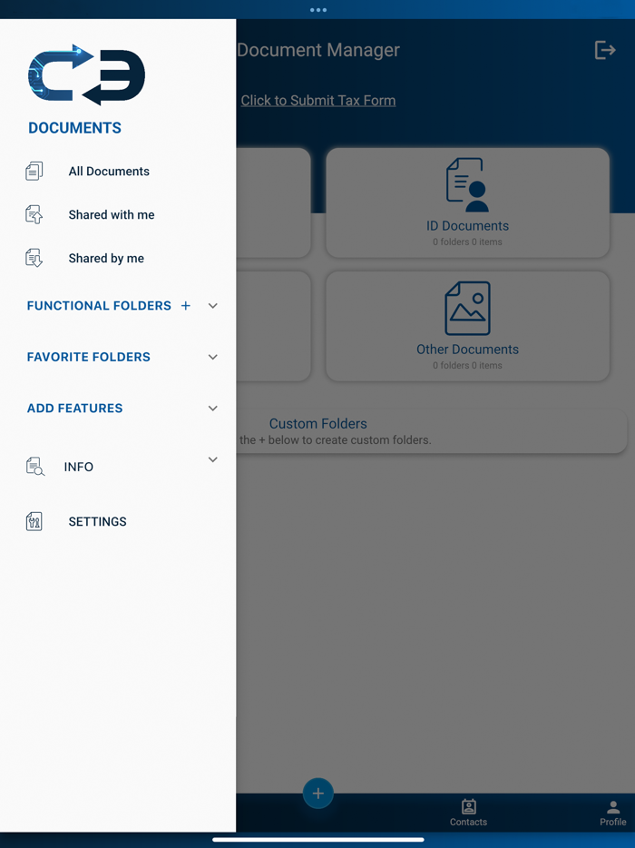Open All Documents icon in sidebar

(x=34, y=171)
